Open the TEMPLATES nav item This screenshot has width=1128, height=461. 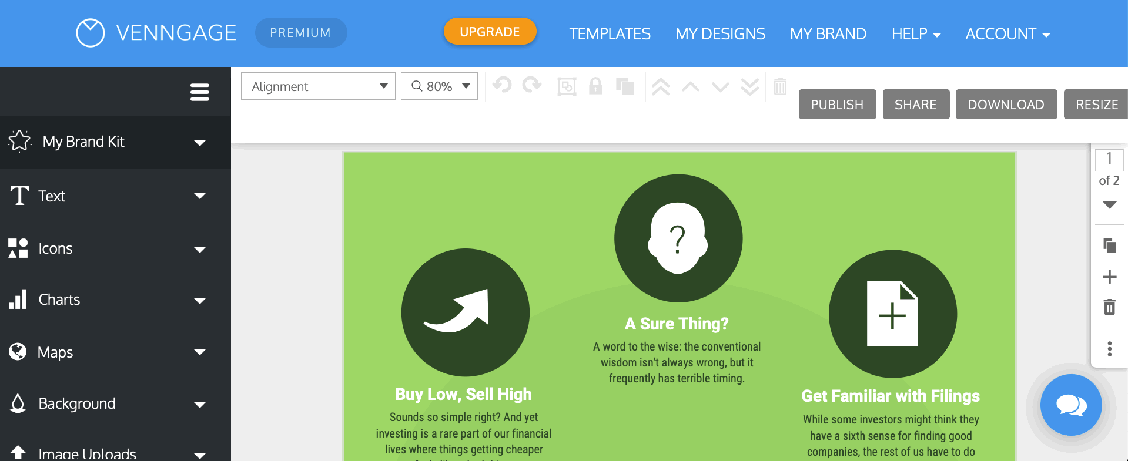(610, 34)
